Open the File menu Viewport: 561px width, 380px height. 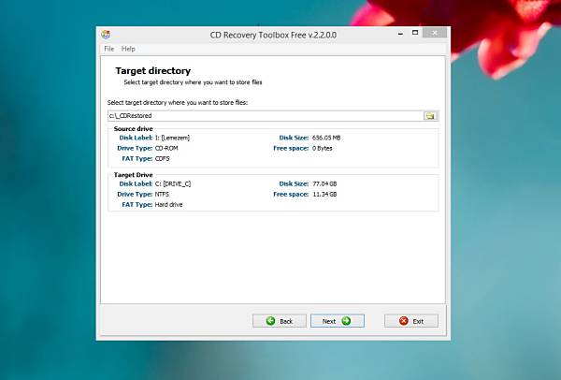point(108,49)
